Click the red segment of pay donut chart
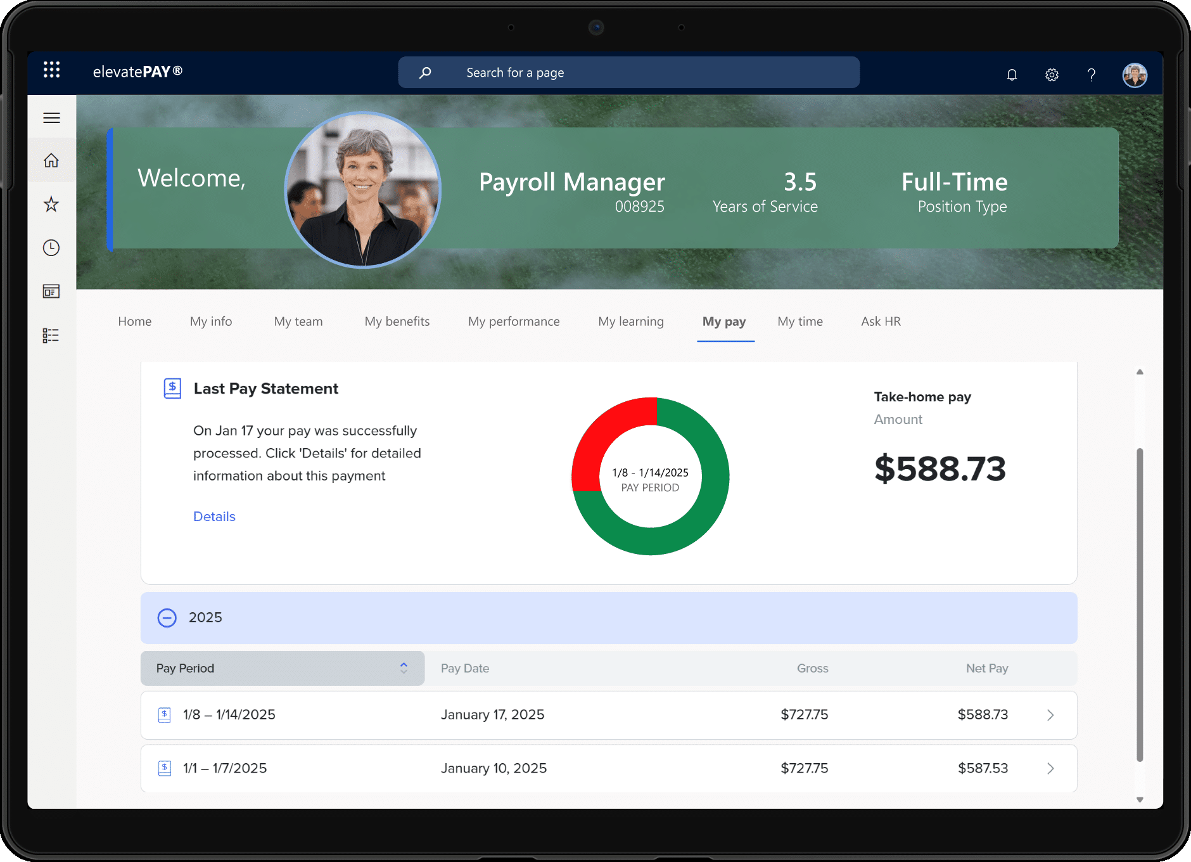 coord(602,437)
